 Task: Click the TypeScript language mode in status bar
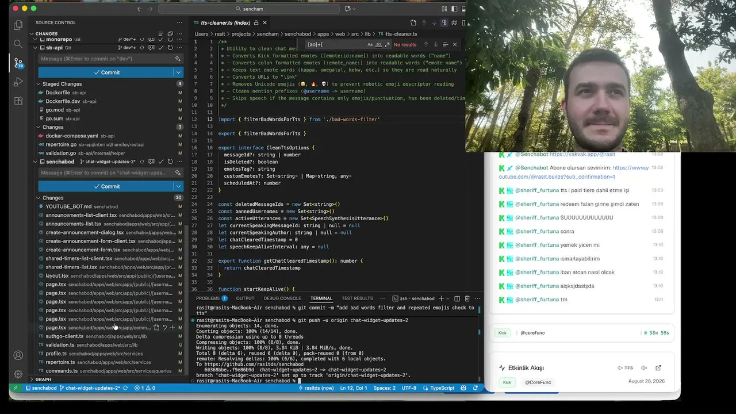click(x=442, y=388)
